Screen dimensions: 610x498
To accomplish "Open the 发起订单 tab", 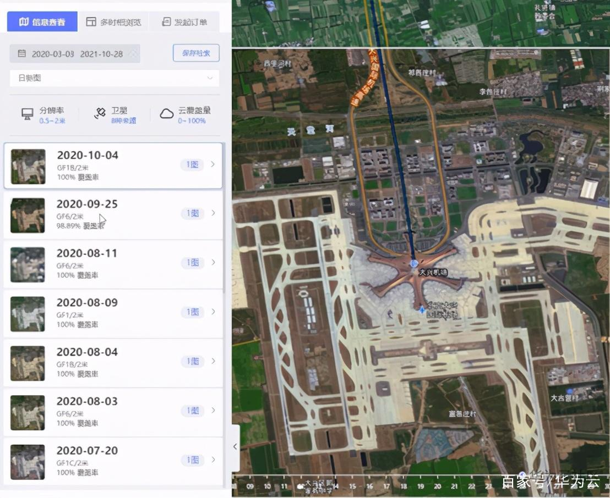I will click(x=184, y=22).
